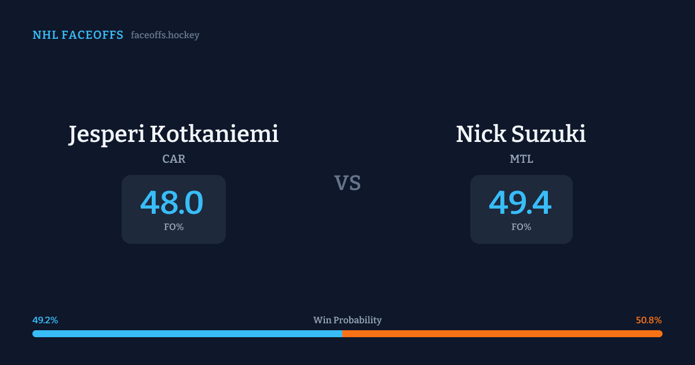
Task: Click the orange segment of the probability bar
Action: 504,334
